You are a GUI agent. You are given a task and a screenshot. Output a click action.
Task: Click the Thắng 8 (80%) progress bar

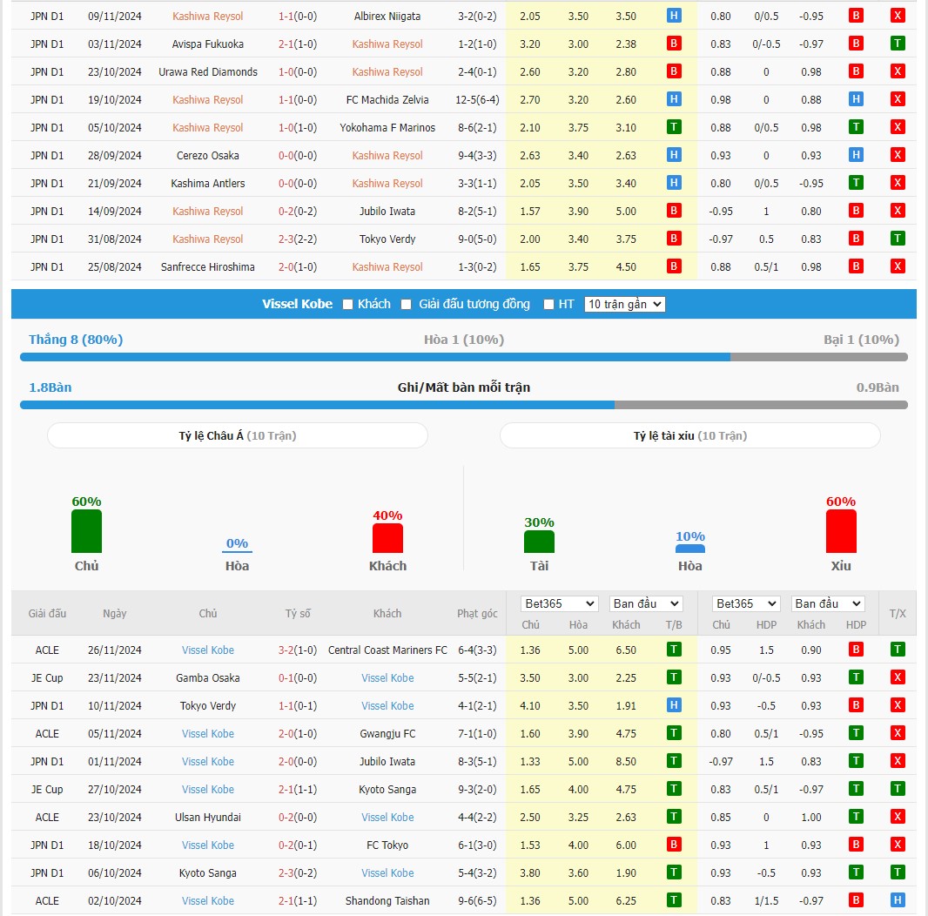tap(464, 357)
